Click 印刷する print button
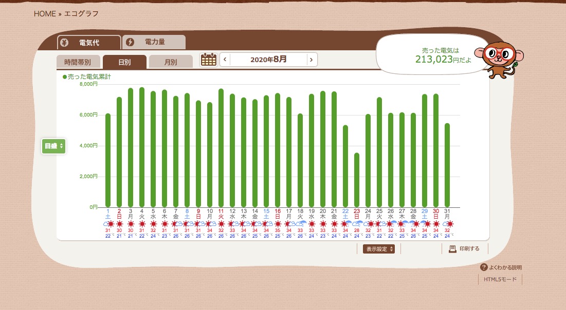The width and height of the screenshot is (566, 310). tap(465, 249)
